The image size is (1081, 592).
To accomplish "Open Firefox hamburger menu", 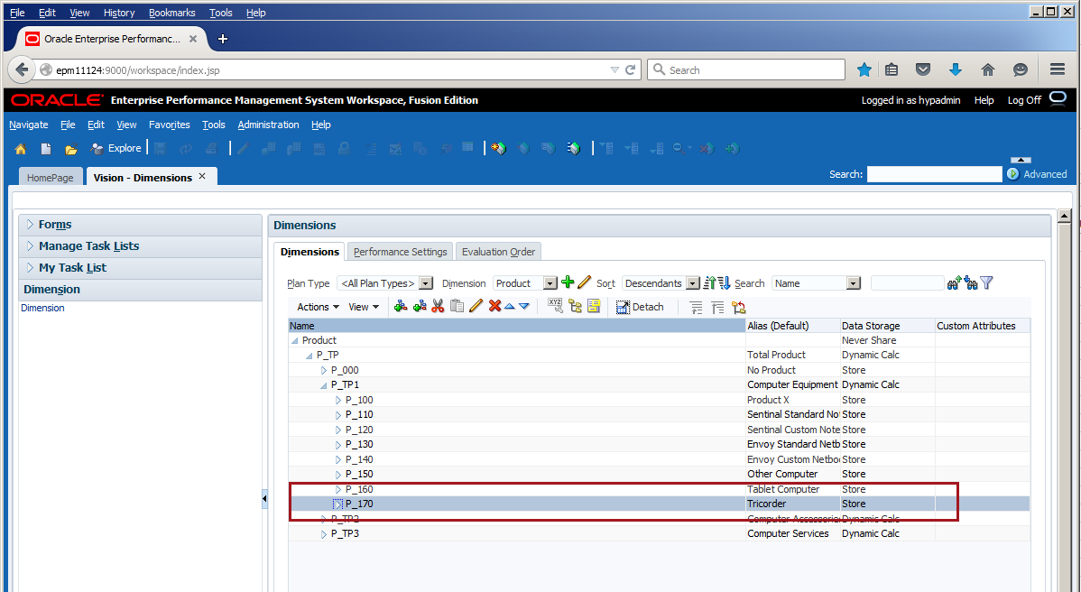I will tap(1058, 69).
